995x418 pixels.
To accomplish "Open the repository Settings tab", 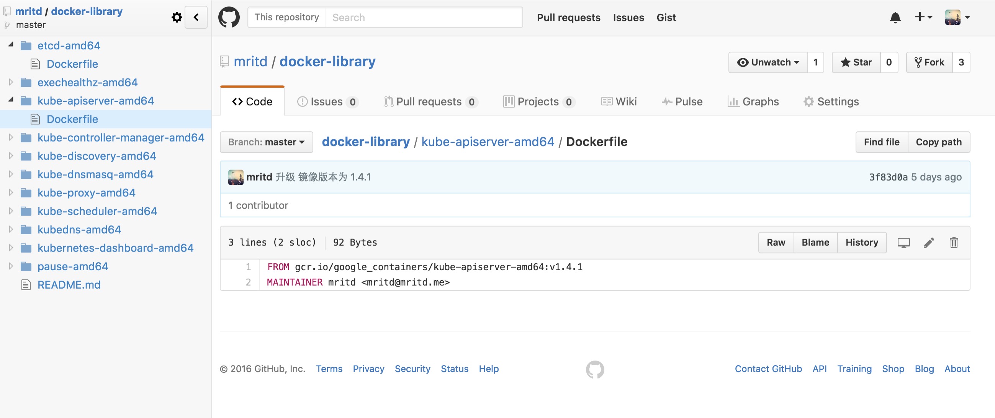I will (831, 101).
